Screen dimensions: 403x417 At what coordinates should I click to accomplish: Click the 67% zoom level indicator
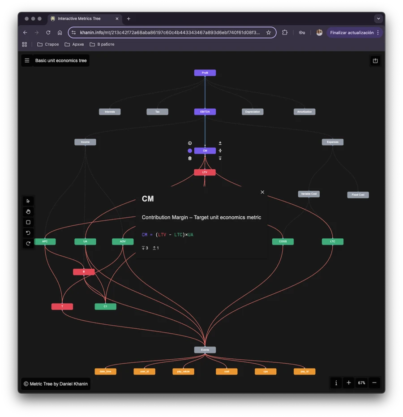coord(361,383)
